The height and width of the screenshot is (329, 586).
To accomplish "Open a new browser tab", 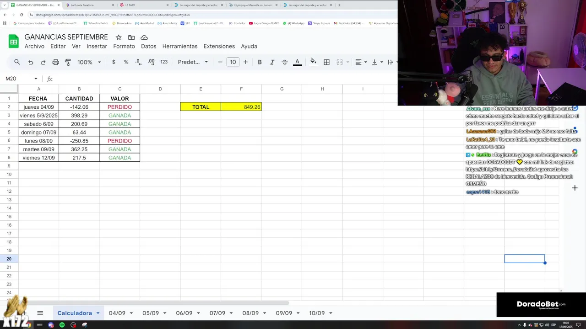I will pos(339,5).
